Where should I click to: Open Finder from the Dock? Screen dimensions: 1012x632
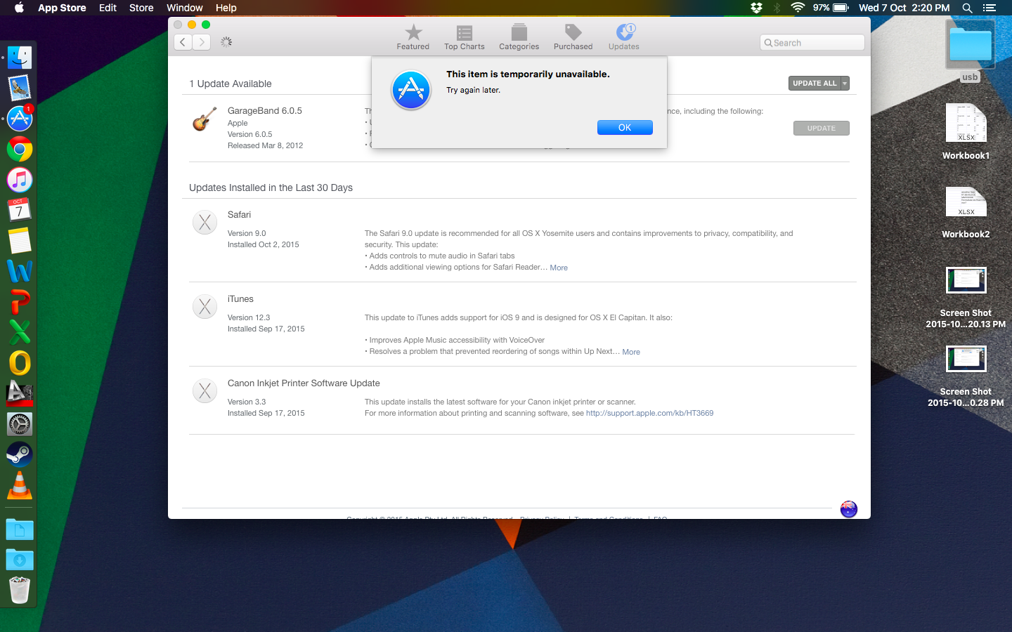point(20,58)
